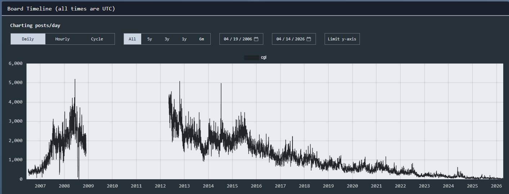The height and width of the screenshot is (194, 509).
Task: Switch to Hourly charting mode
Action: [62, 39]
